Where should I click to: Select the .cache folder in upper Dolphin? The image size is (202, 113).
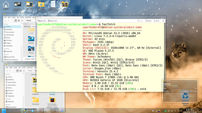coord(31,31)
